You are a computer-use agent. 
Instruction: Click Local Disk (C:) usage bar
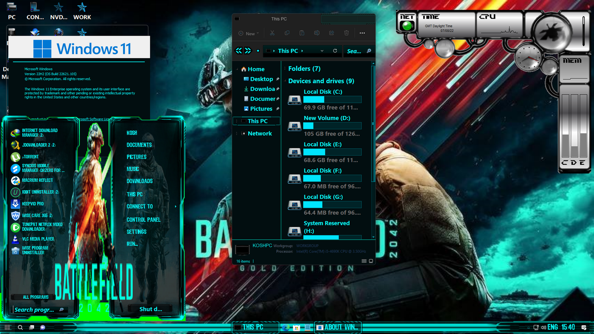pos(332,99)
